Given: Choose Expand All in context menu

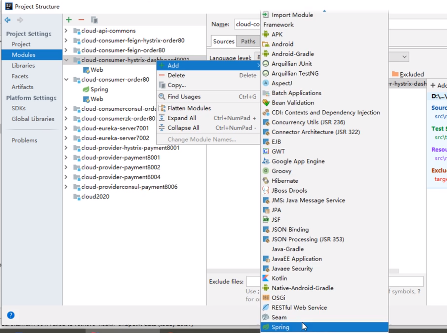Looking at the screenshot, I should 208,118.
